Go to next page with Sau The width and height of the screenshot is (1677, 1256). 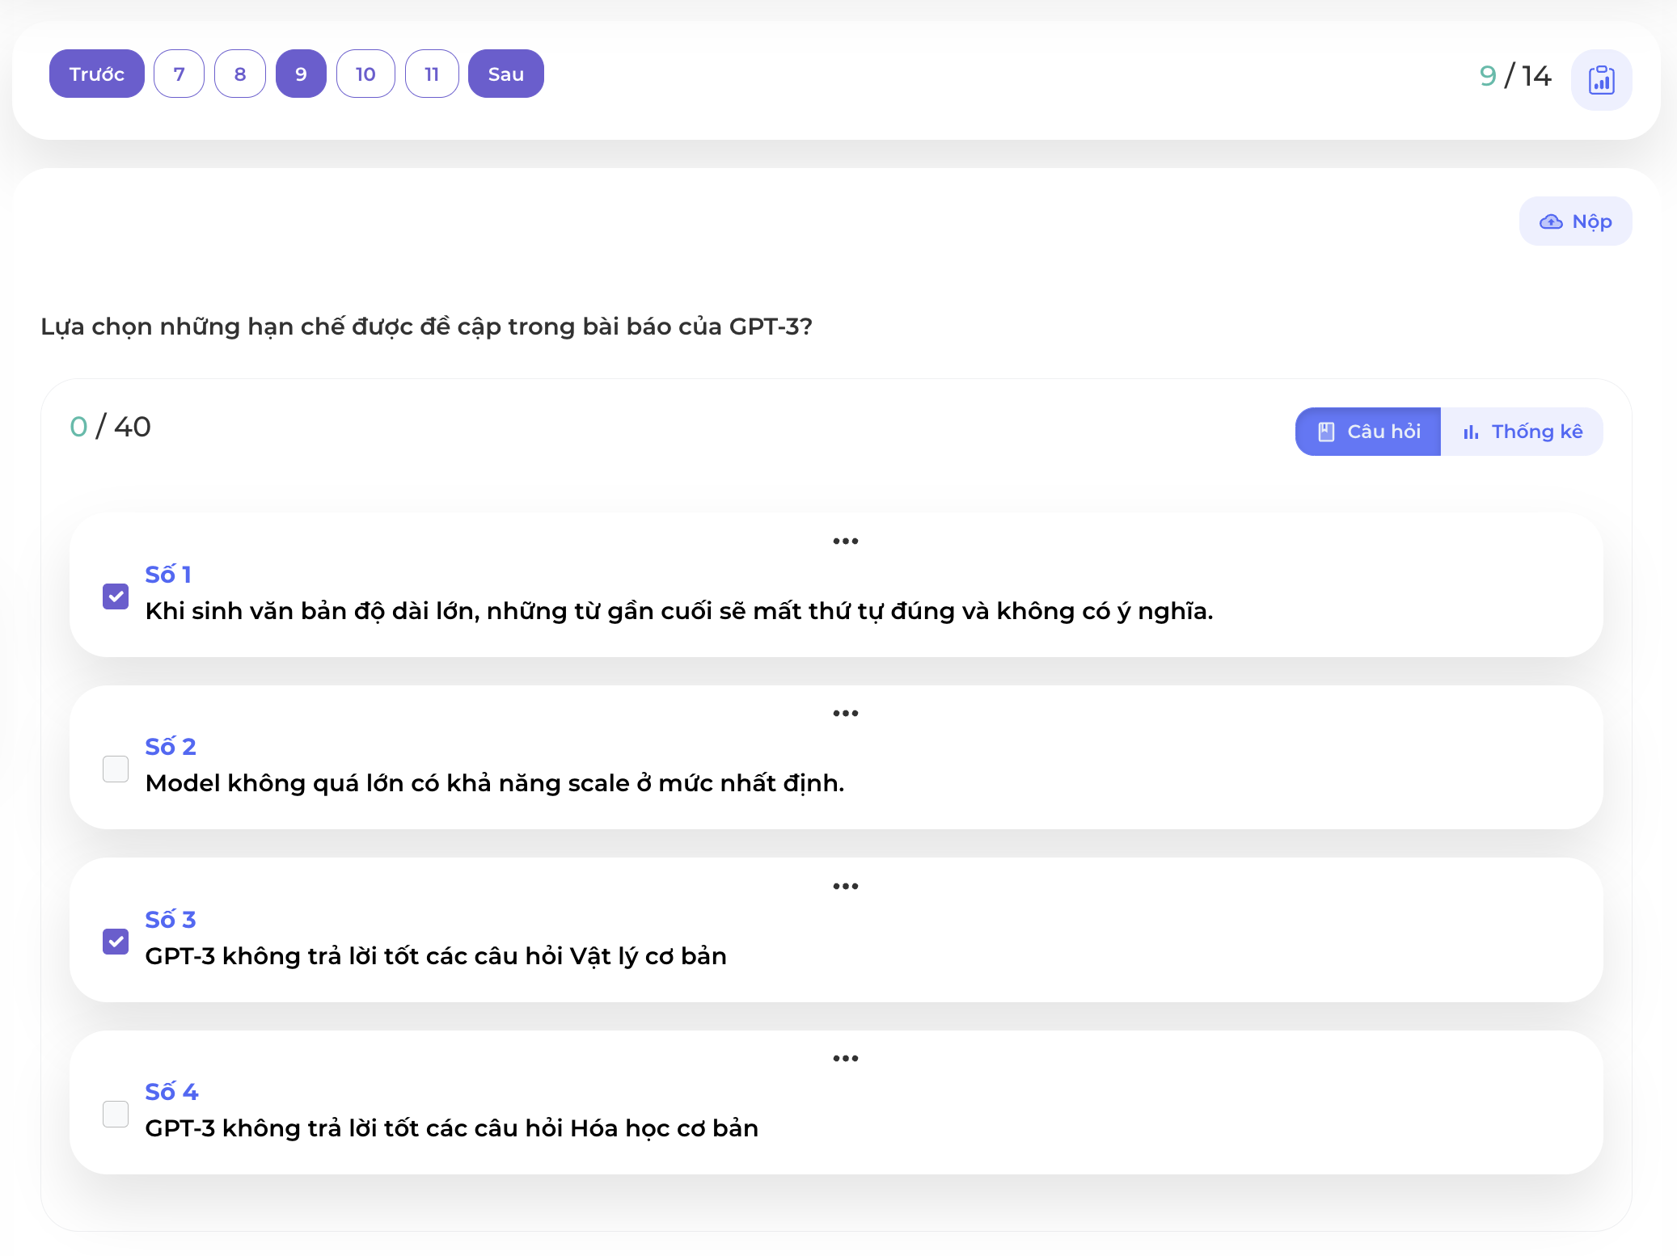click(506, 74)
